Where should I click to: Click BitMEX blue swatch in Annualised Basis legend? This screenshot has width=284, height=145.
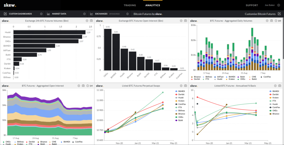[x=271, y=91]
